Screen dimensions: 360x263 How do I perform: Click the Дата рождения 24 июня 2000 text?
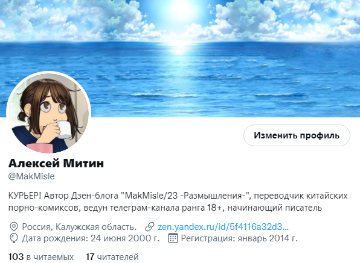(x=91, y=238)
